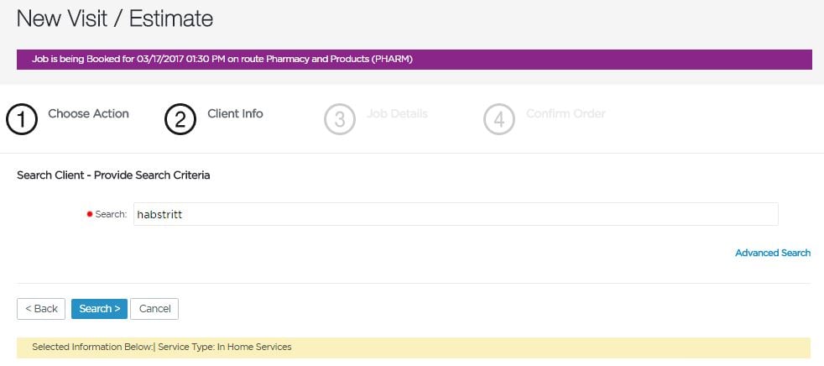824x366 pixels.
Task: Click the purple job booking banner
Action: 414,60
